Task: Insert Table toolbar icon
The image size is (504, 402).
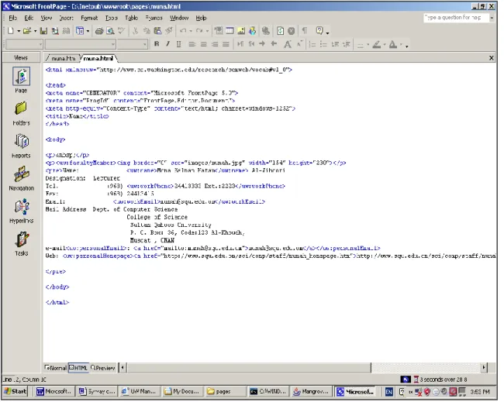Action: (x=230, y=31)
